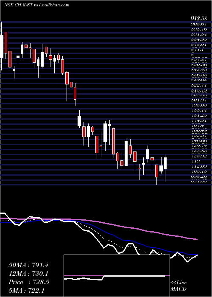Click the 'NSE CHALET' chart title text

tap(19, 5)
